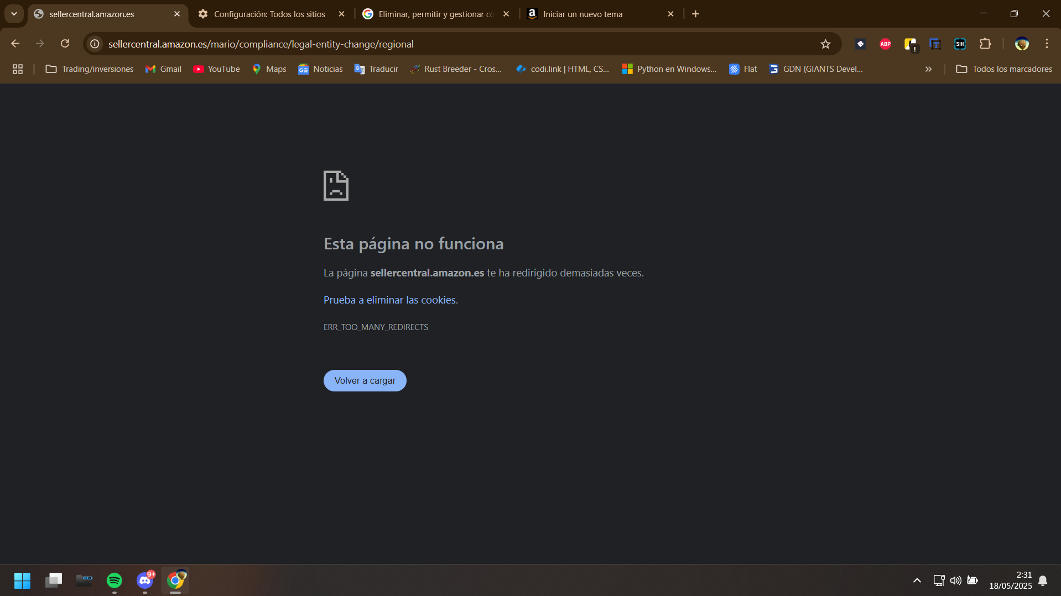Viewport: 1061px width, 596px height.
Task: Click the forward navigation arrow
Action: pyautogui.click(x=40, y=44)
